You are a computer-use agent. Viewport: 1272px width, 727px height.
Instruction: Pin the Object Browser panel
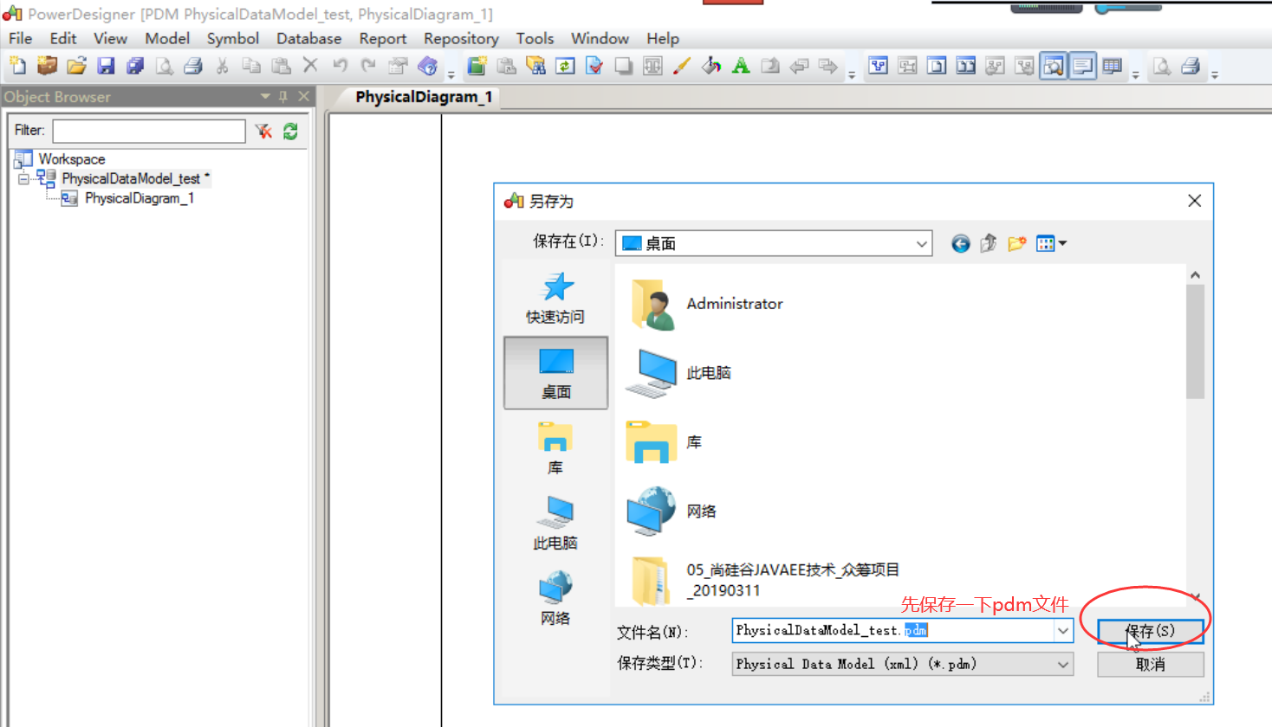point(283,96)
